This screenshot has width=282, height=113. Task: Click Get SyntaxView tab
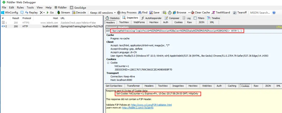[114, 86]
